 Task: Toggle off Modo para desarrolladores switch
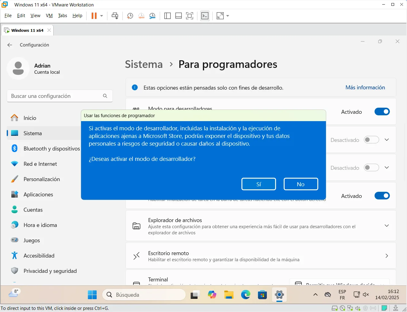(382, 112)
